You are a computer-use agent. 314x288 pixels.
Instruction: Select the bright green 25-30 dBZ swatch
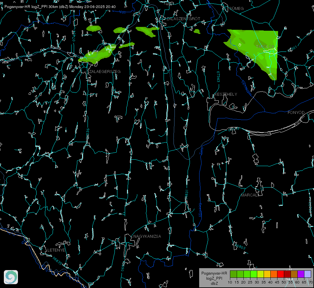[x=254, y=274]
